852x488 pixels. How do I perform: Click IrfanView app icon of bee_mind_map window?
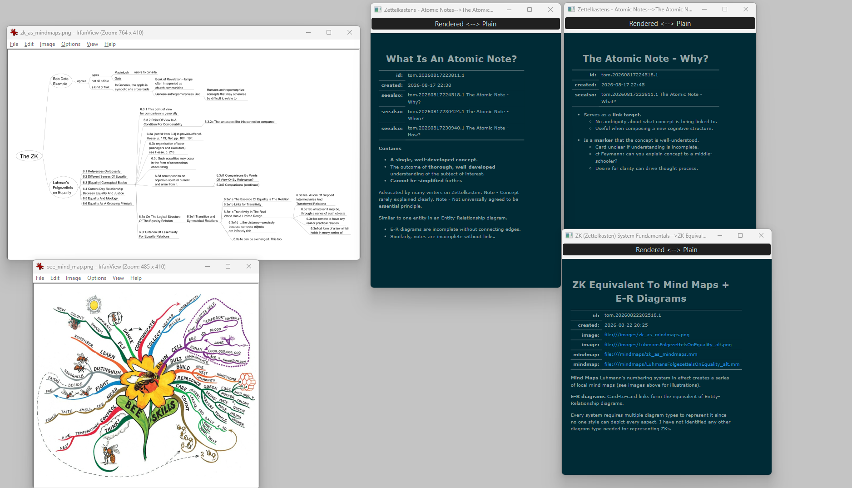click(40, 266)
